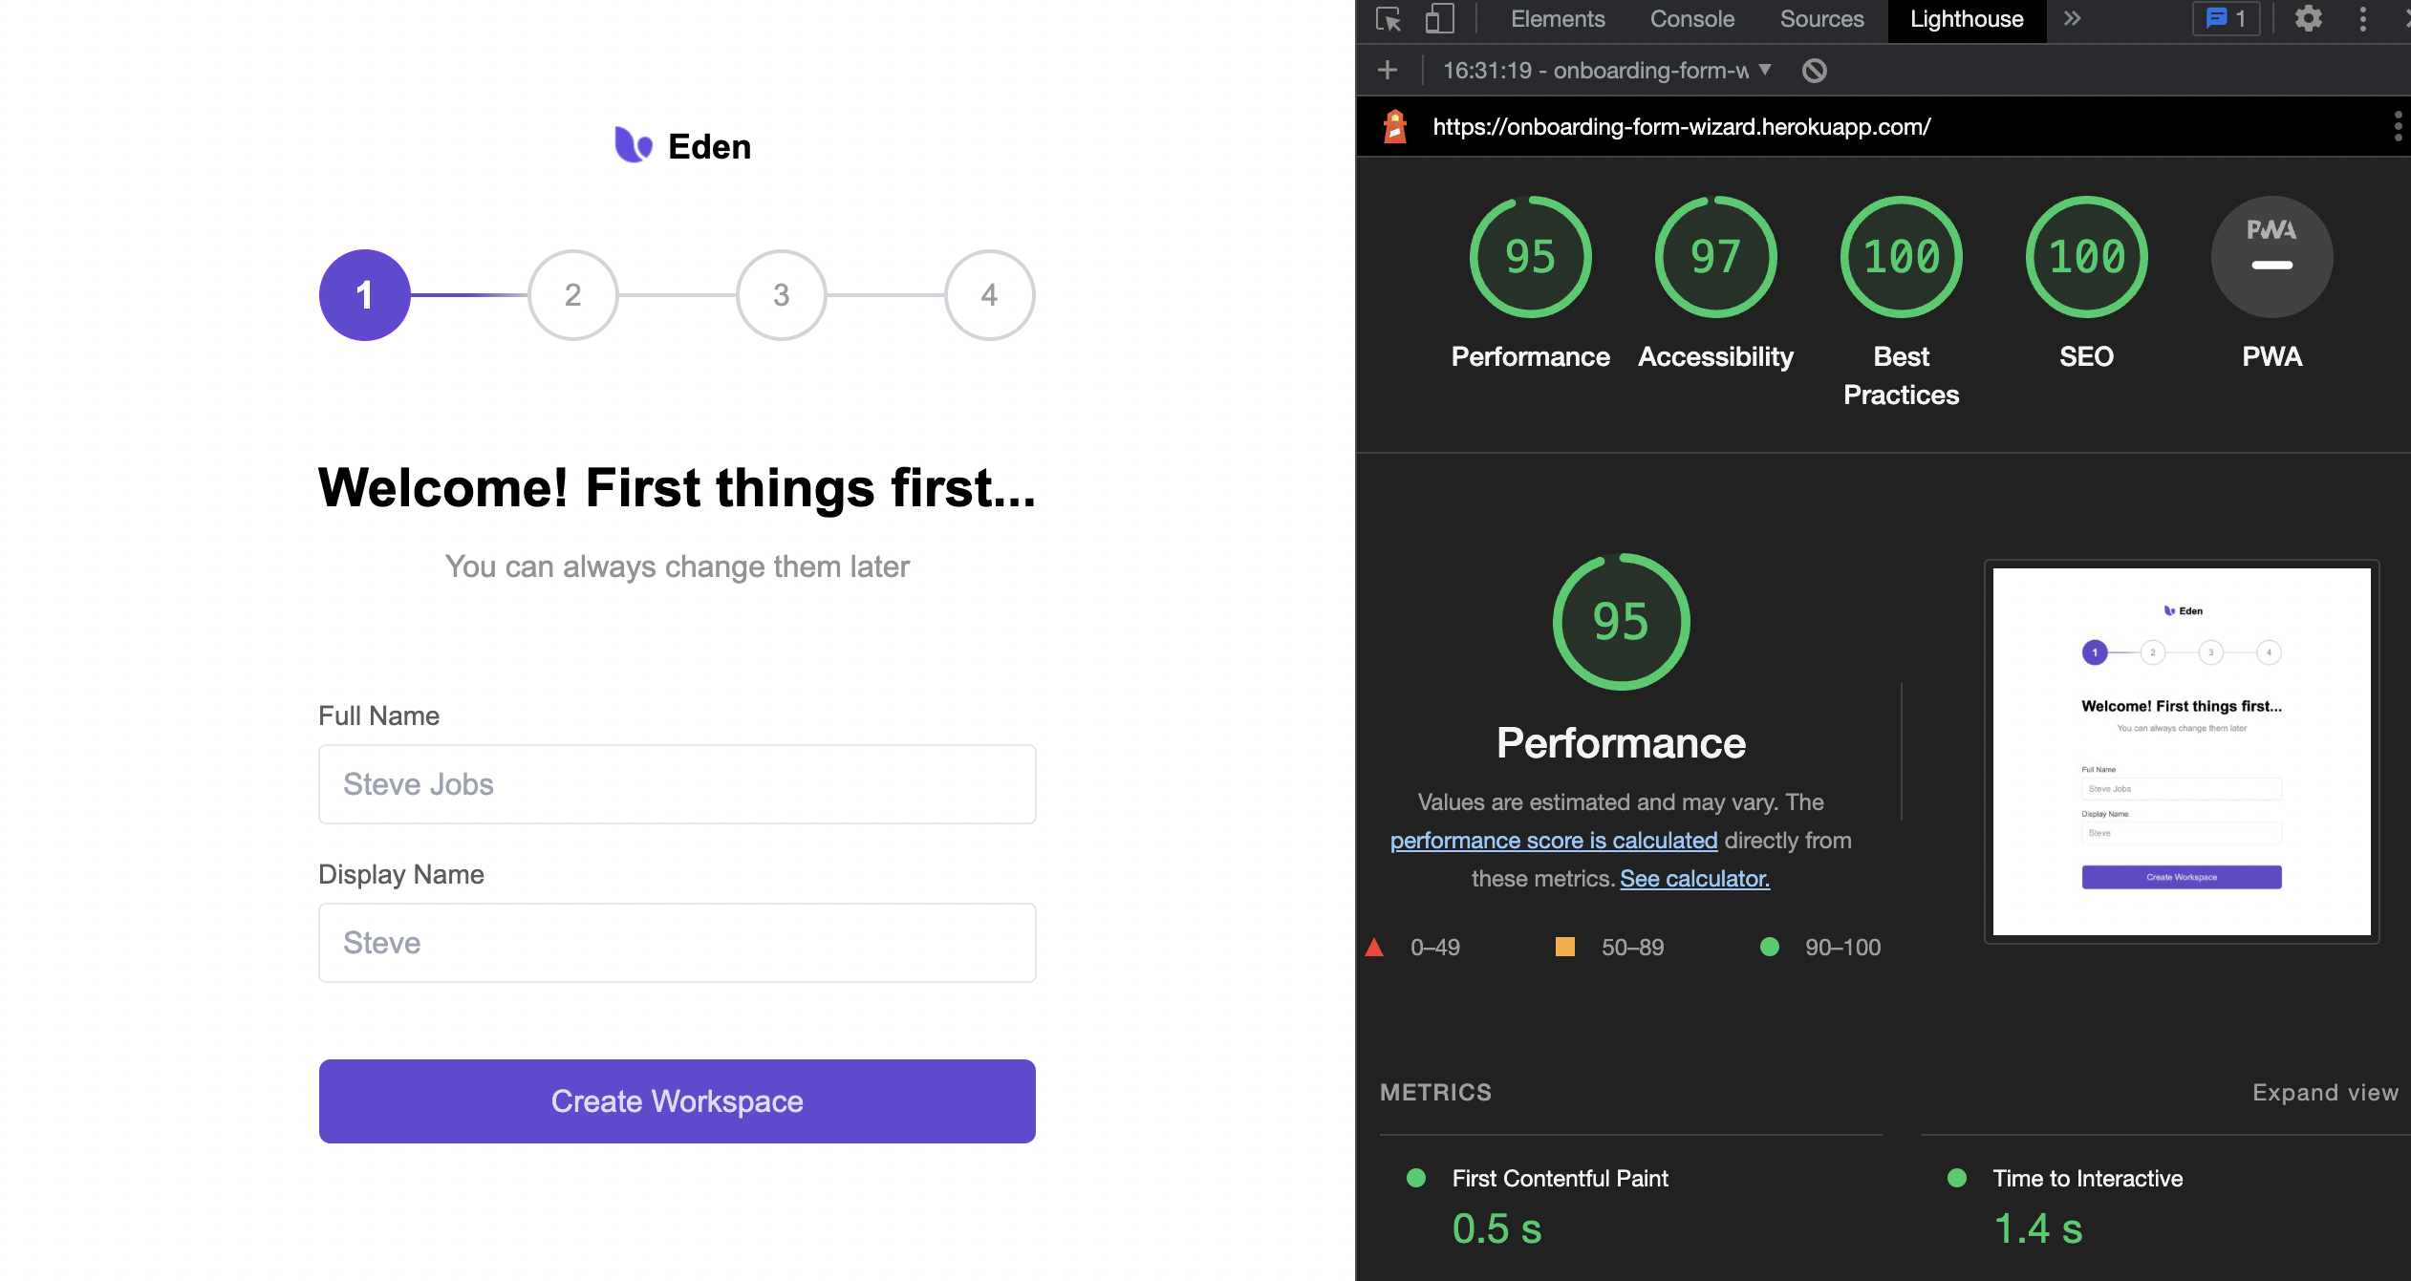
Task: Open the three-dot customize DevTools menu
Action: (x=2363, y=19)
